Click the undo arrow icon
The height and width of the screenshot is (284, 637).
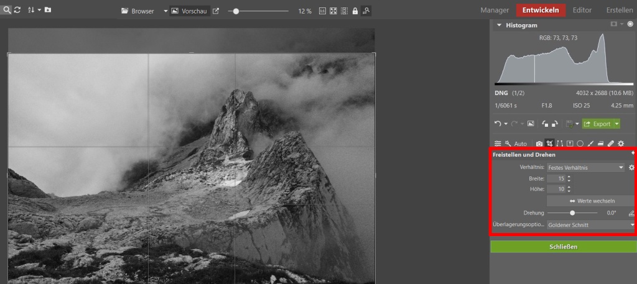click(498, 124)
